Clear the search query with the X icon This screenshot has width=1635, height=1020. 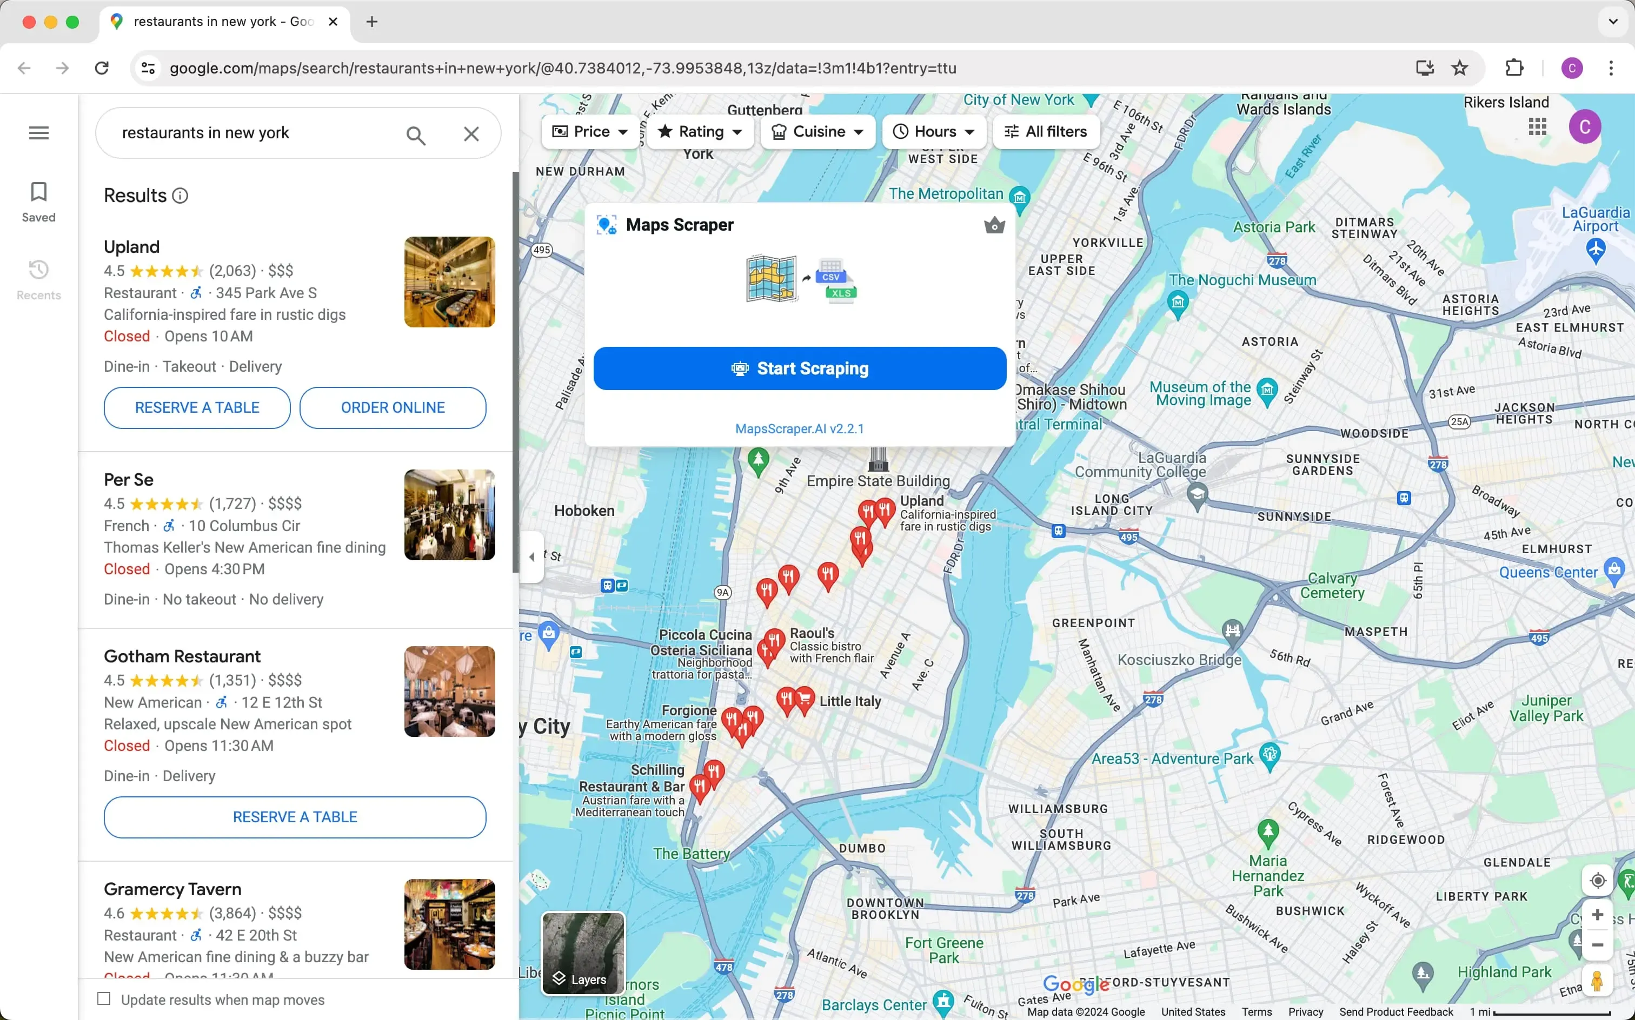point(472,133)
